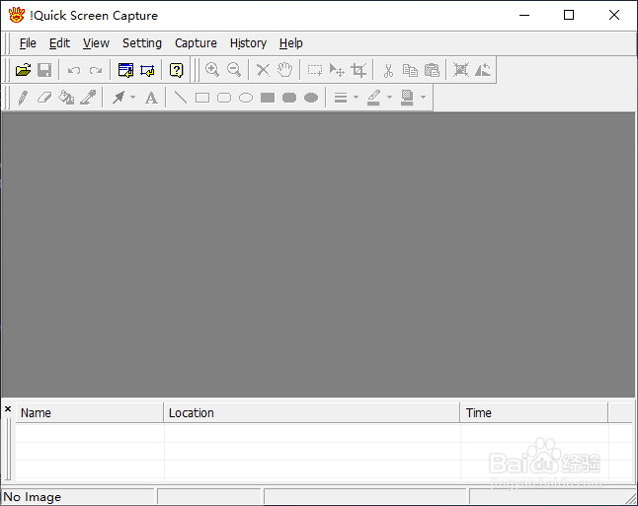
Task: Sort history by Name column header
Action: tap(90, 413)
